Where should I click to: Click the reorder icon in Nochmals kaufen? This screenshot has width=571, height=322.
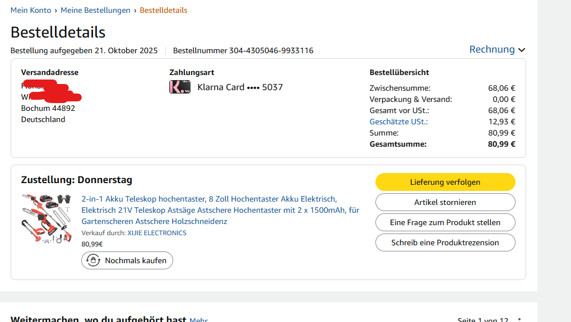point(94,260)
